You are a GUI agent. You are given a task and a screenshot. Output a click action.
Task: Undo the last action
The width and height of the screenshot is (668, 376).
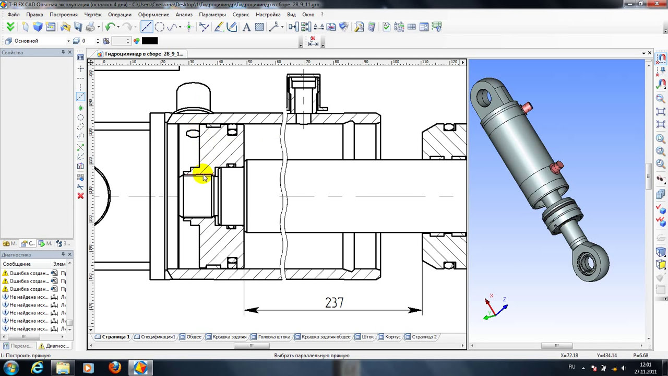click(x=110, y=27)
